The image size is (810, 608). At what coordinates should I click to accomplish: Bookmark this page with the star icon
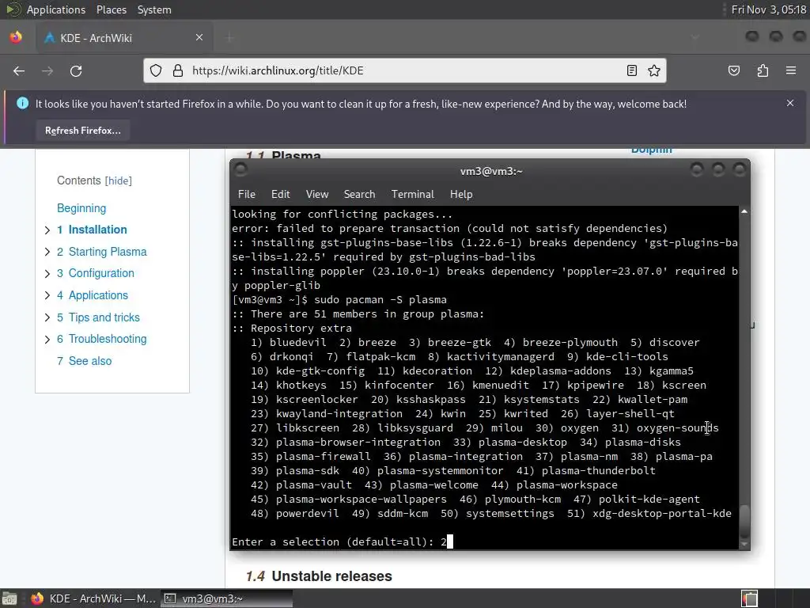pyautogui.click(x=654, y=70)
